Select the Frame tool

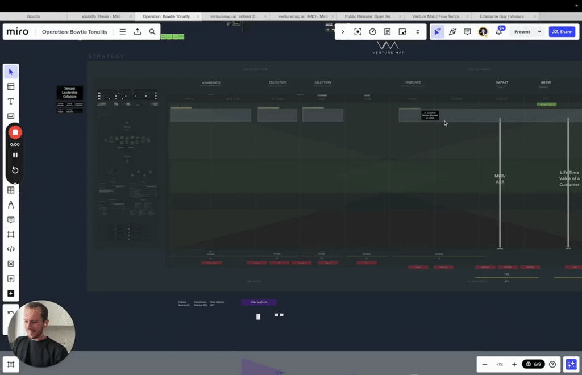[11, 234]
